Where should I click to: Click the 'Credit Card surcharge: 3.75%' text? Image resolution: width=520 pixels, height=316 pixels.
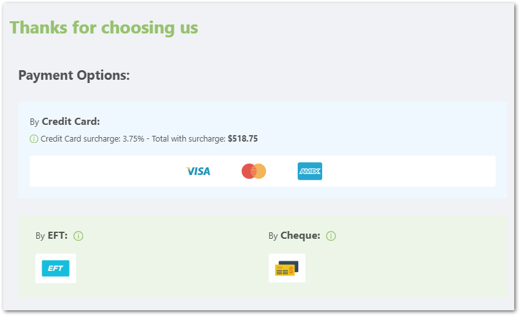click(x=92, y=139)
